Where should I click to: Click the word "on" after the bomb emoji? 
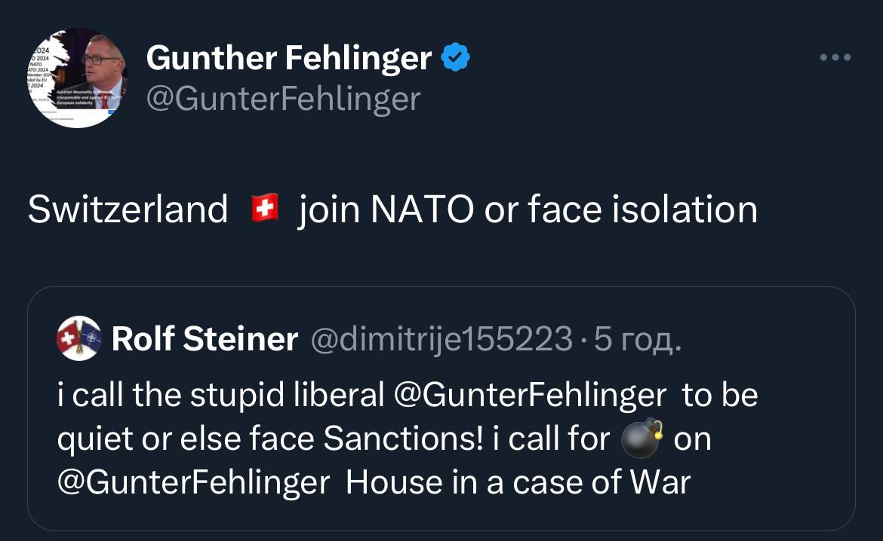coord(692,440)
